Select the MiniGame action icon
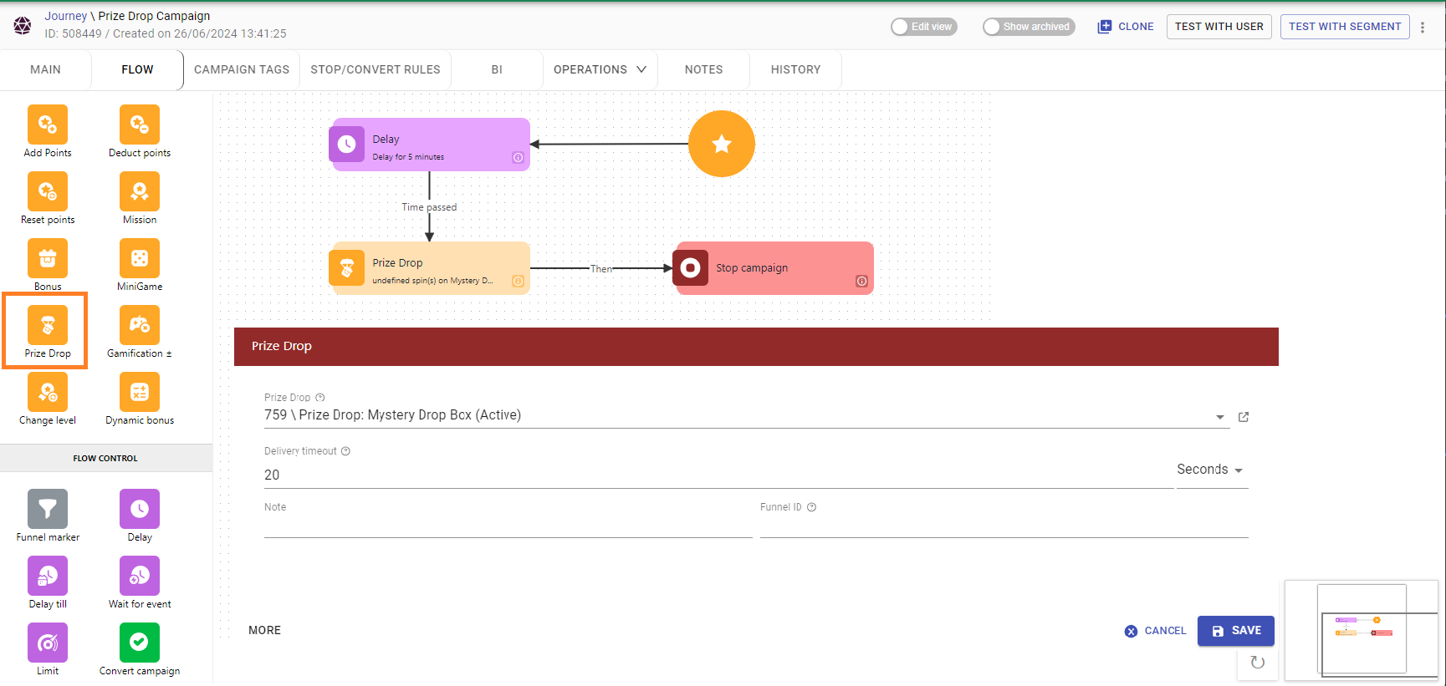 (140, 259)
